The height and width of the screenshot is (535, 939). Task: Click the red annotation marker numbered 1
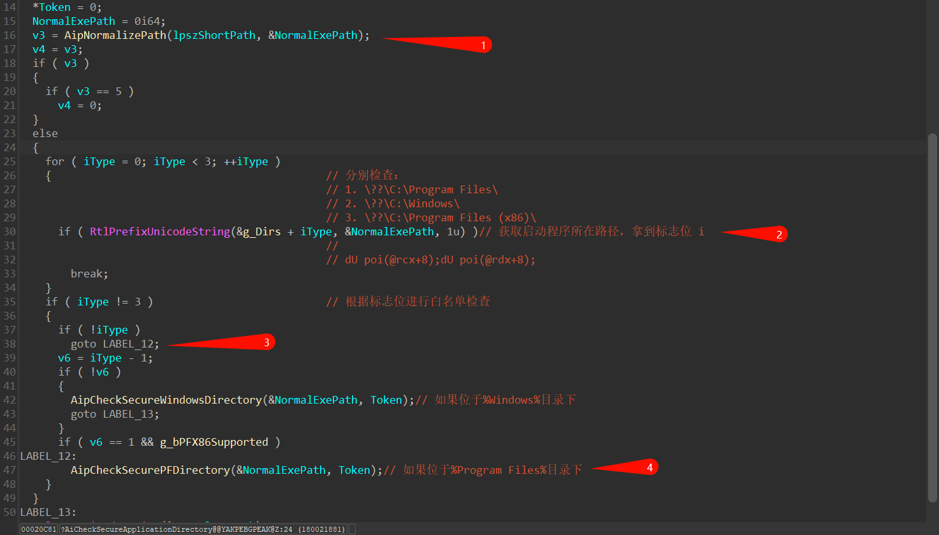(483, 45)
